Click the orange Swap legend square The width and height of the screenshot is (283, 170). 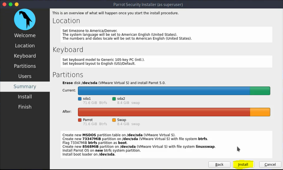pos(114,120)
